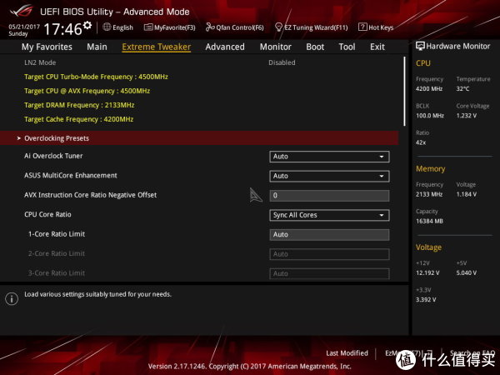500x375 pixels.
Task: Click the BIOS version copyright text
Action: click(250, 366)
